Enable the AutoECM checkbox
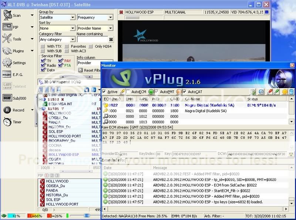296x220 pixels. (128, 92)
